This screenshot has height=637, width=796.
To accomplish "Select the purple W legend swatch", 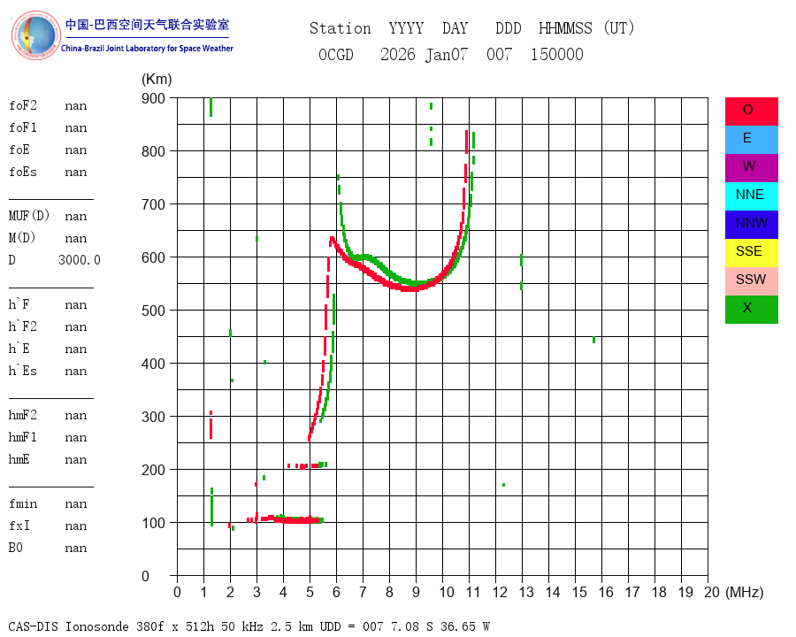I will 751,167.
